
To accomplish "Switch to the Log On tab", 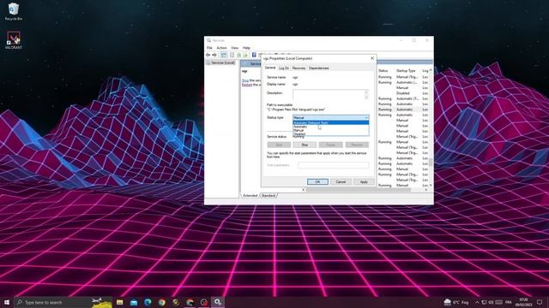I will tap(284, 68).
